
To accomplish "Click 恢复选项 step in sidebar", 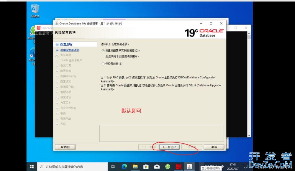I will (x=66, y=97).
